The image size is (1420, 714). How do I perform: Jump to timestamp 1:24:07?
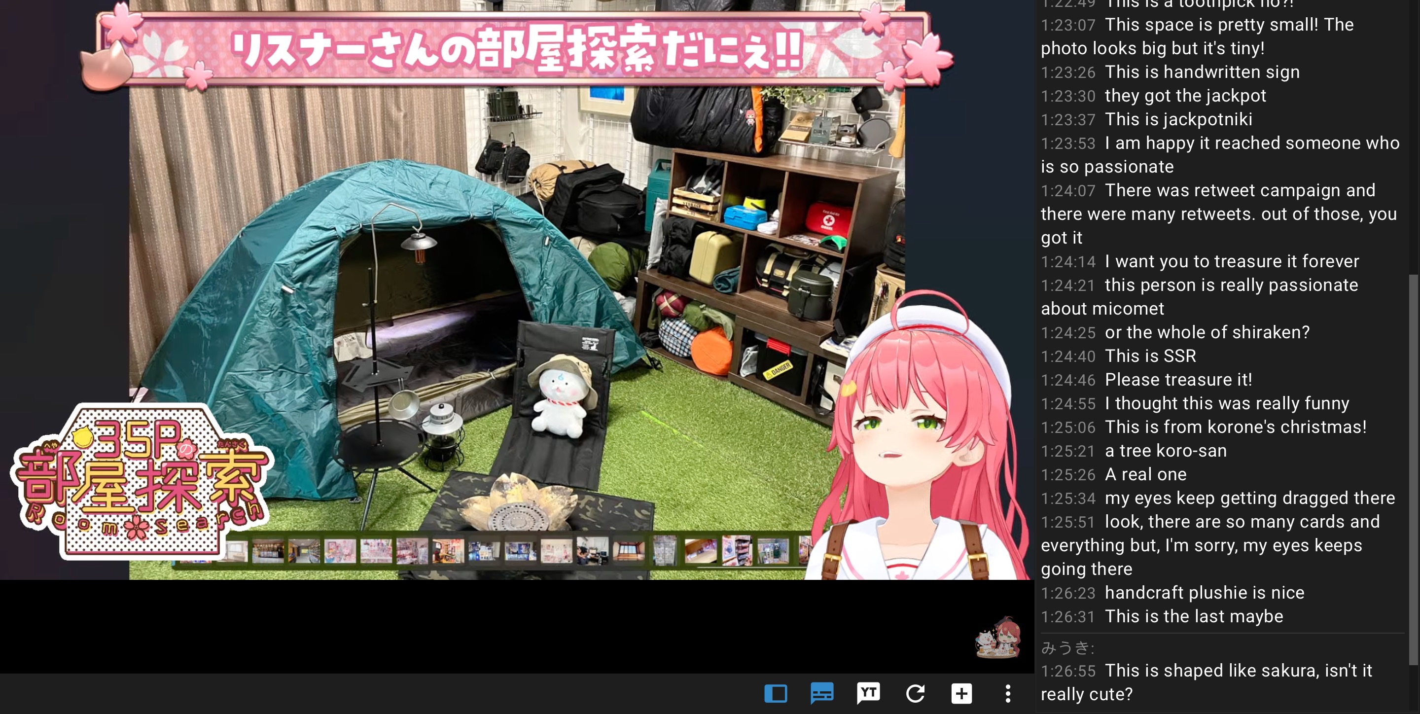[1068, 191]
